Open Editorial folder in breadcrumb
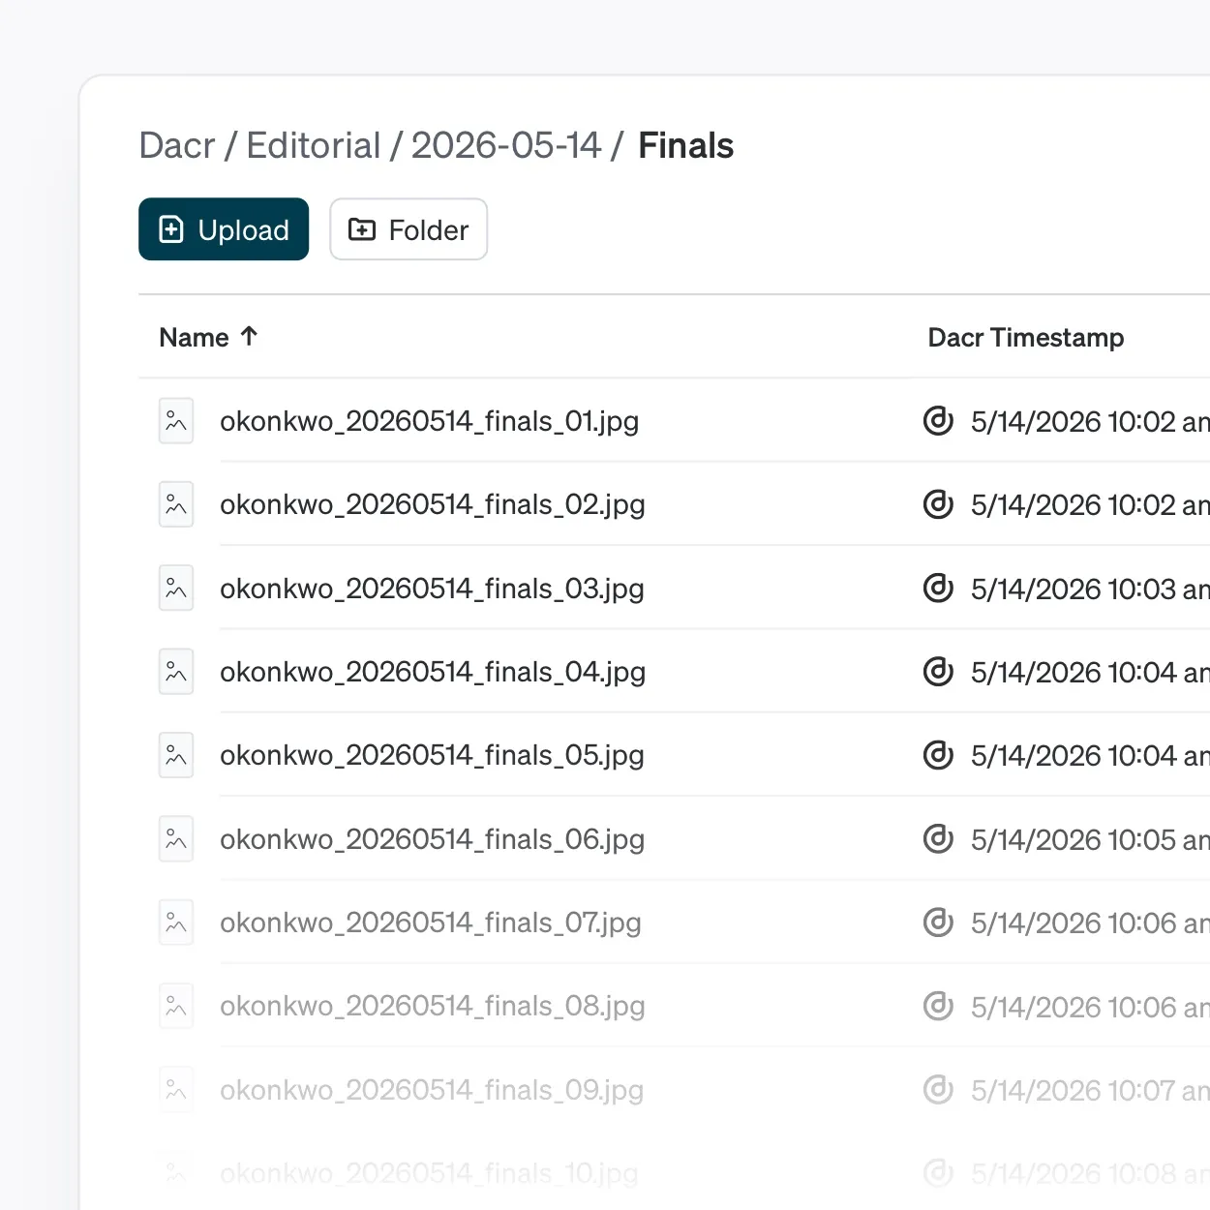Viewport: 1210px width, 1210px height. click(x=314, y=145)
